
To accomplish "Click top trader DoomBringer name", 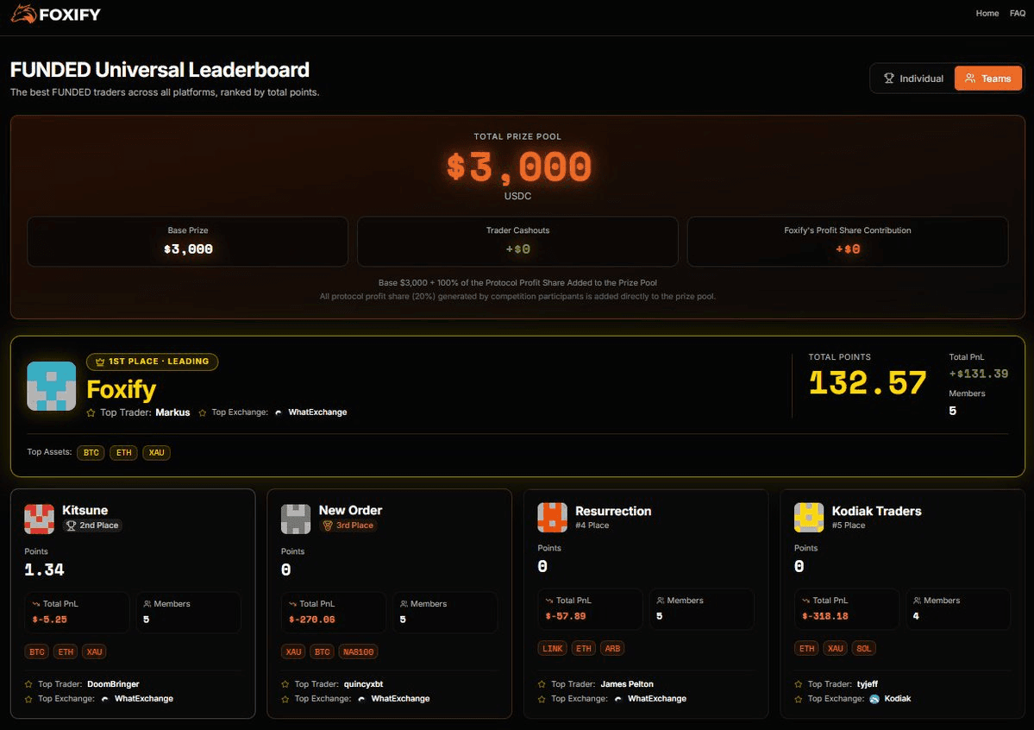I will click(x=113, y=684).
